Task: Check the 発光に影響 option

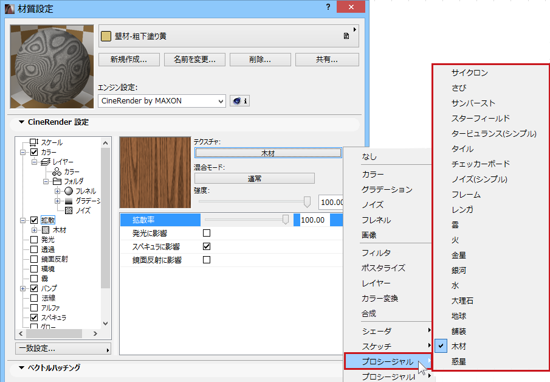Action: 207,233
